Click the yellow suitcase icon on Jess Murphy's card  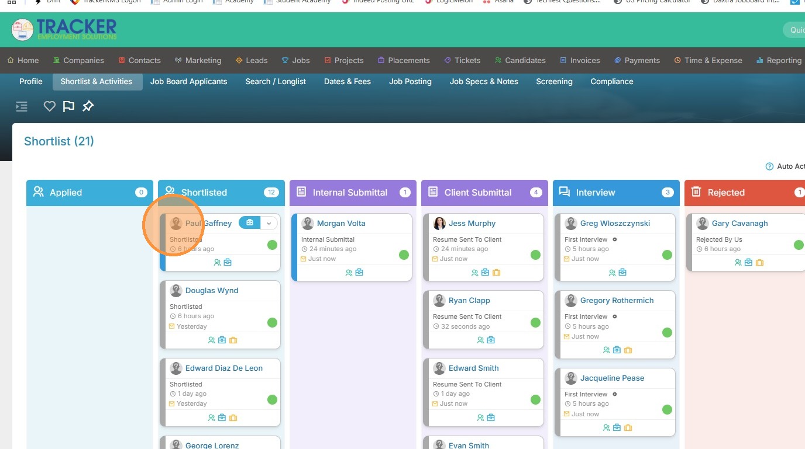coord(496,273)
